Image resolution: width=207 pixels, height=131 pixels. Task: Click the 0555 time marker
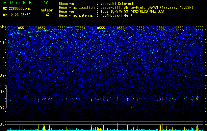click(101, 28)
